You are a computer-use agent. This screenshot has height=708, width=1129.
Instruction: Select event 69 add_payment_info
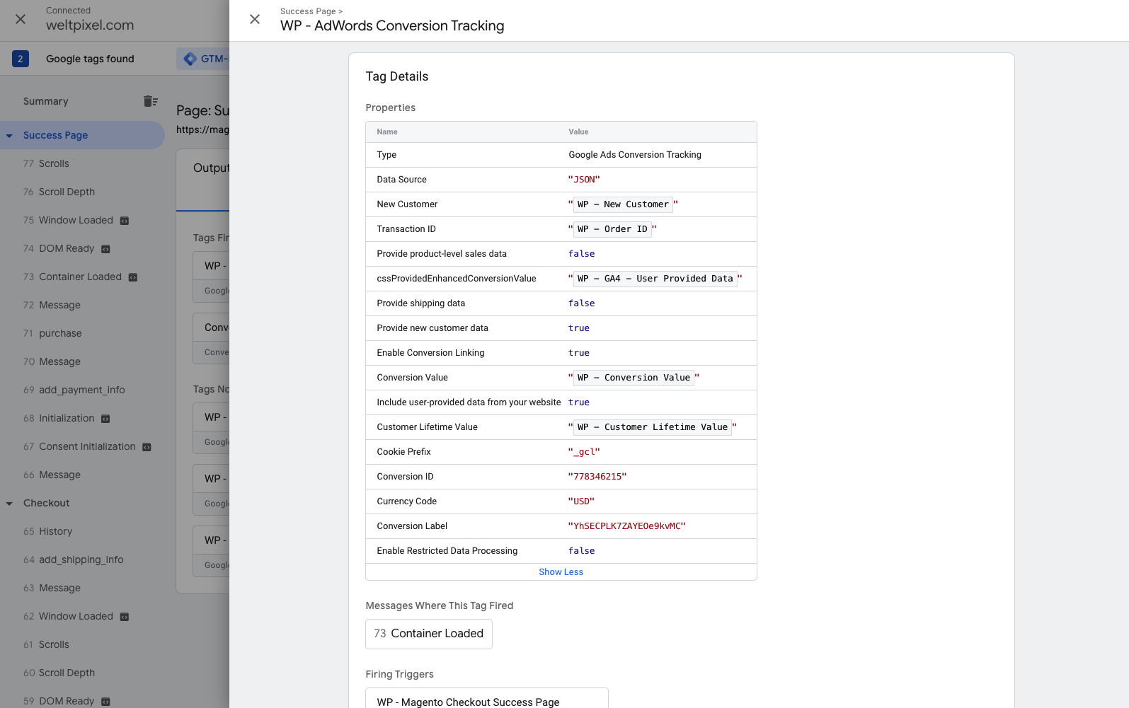pyautogui.click(x=74, y=390)
